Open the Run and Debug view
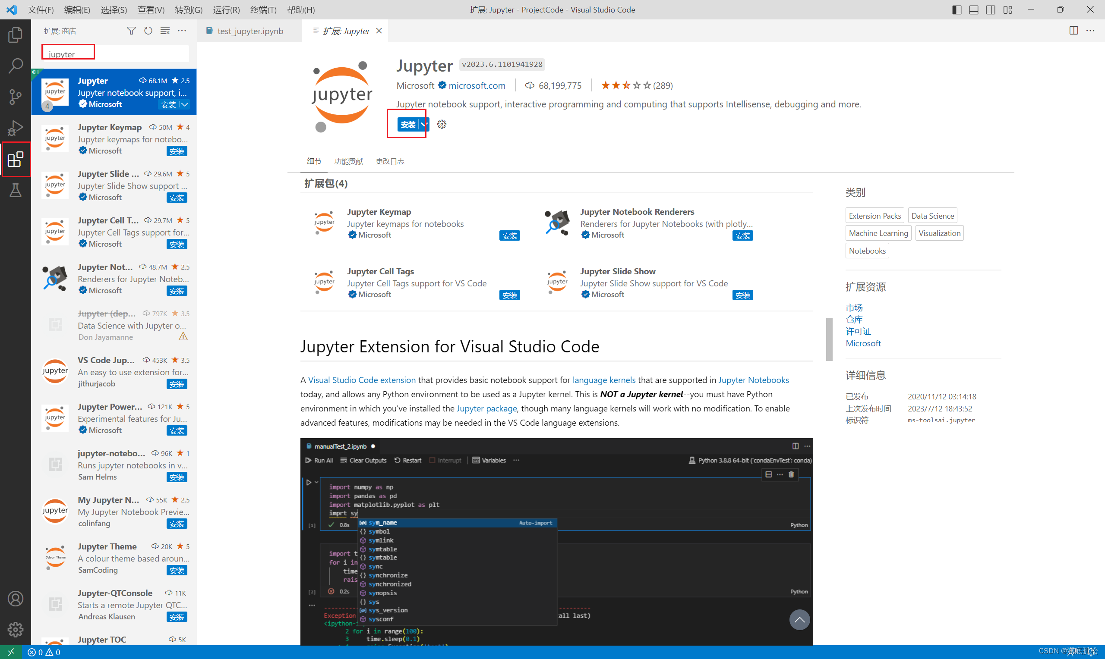 tap(15, 128)
